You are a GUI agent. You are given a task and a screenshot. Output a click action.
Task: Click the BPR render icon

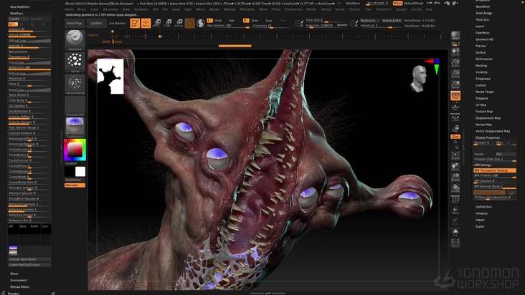point(455,36)
